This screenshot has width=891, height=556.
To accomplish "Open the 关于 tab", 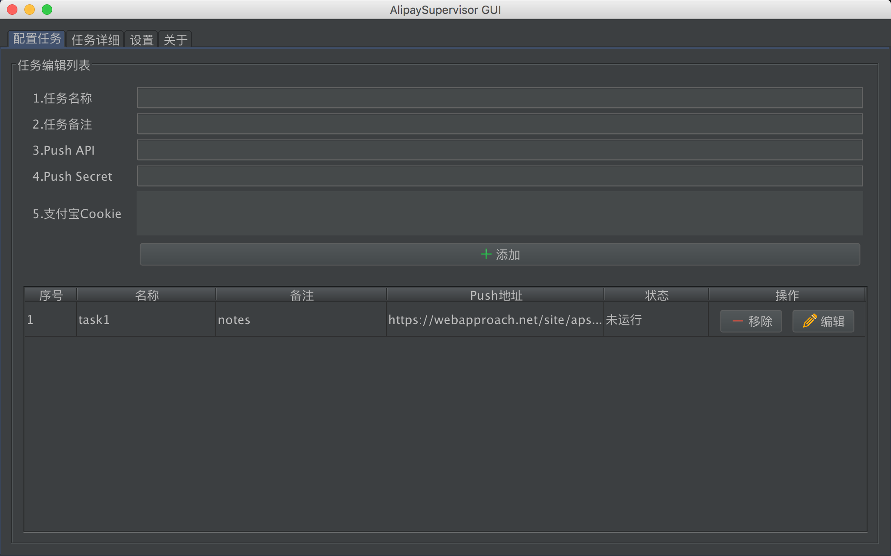I will click(175, 40).
